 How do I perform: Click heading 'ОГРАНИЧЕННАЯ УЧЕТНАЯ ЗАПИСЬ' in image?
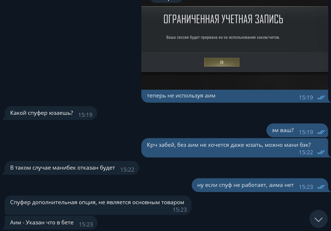coord(223,19)
